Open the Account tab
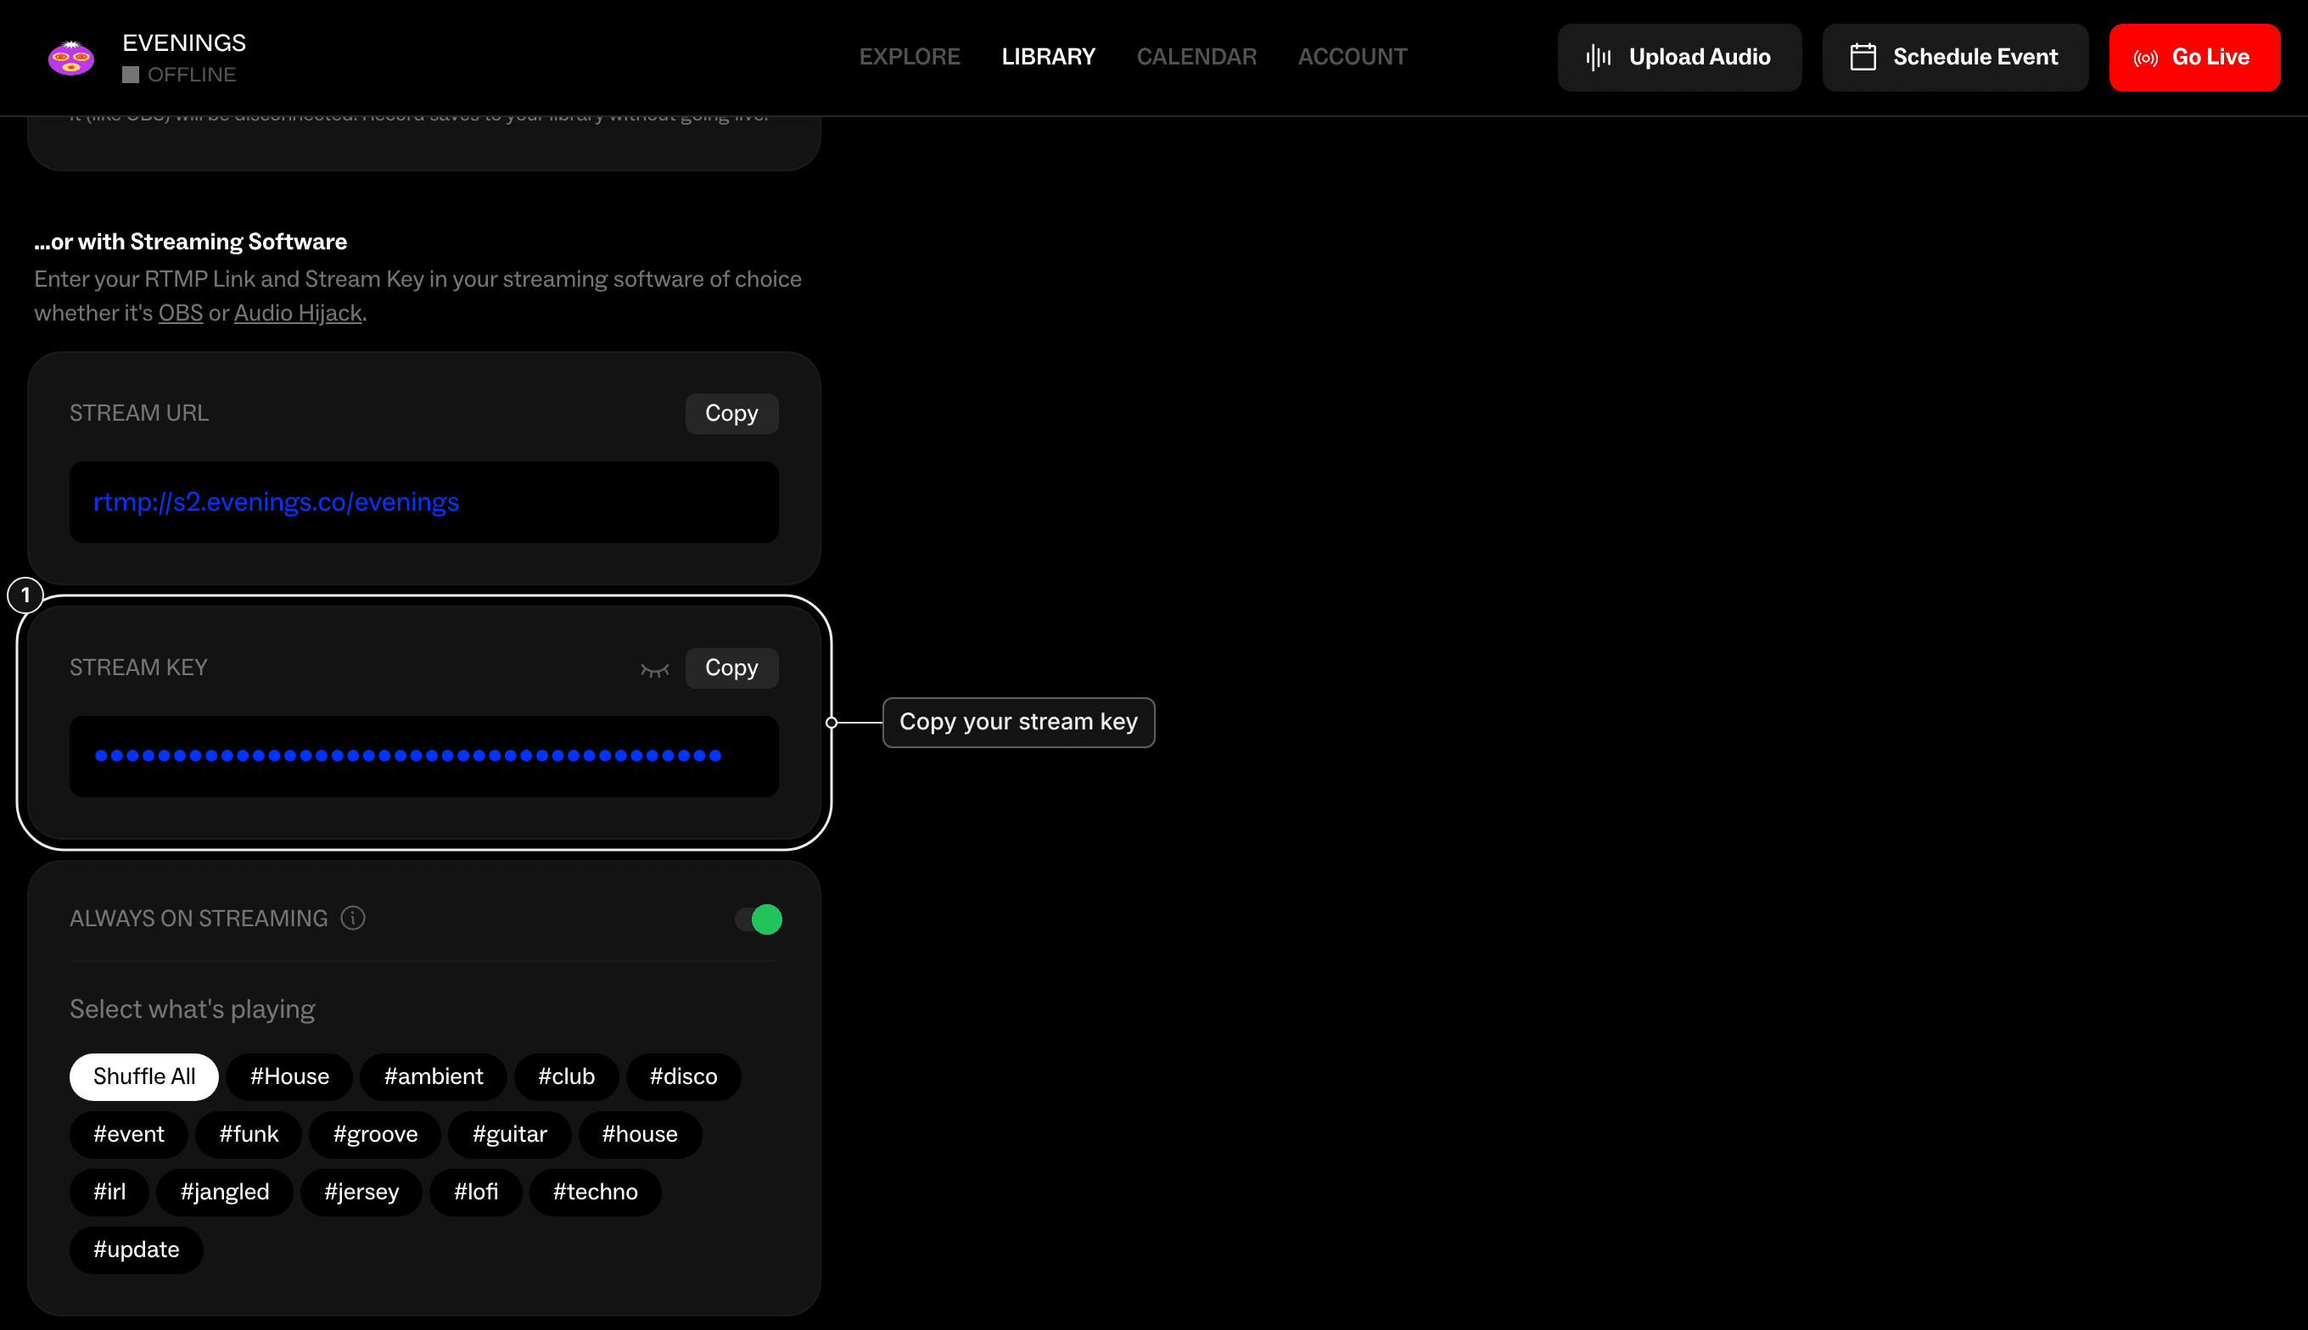The width and height of the screenshot is (2308, 1330). tap(1353, 57)
